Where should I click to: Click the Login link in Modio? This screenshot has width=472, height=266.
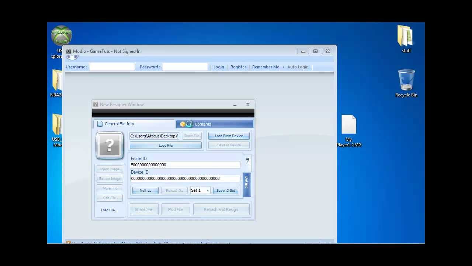[219, 67]
